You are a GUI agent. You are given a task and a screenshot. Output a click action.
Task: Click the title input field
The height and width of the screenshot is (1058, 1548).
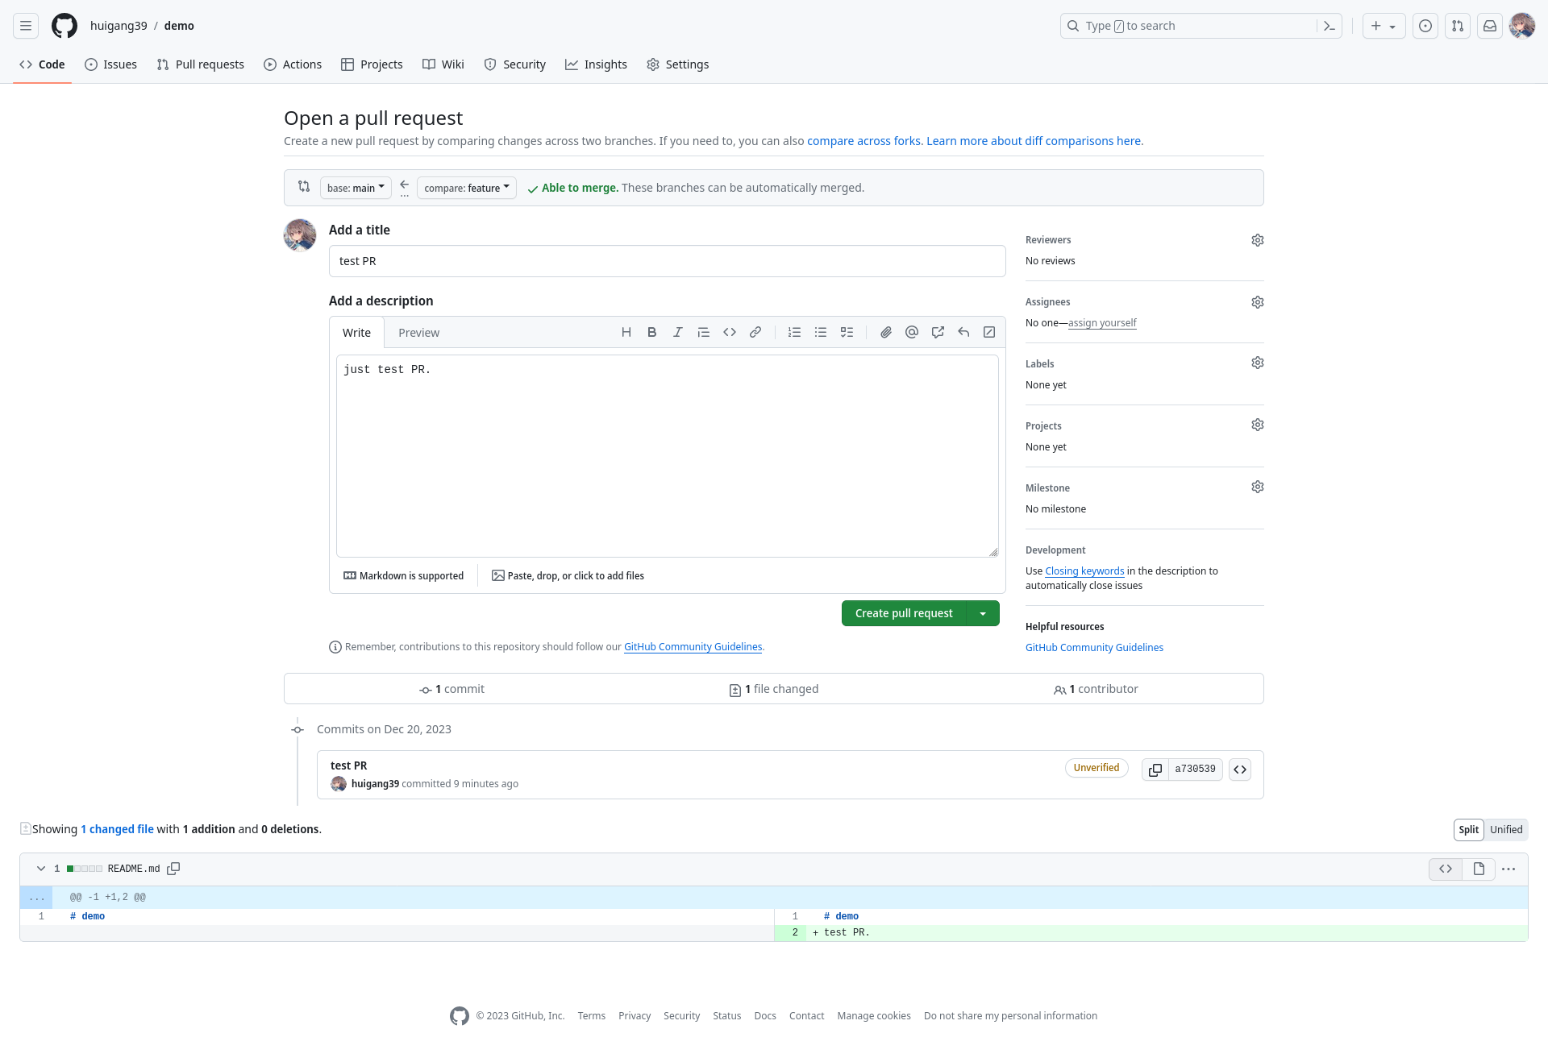(x=667, y=261)
